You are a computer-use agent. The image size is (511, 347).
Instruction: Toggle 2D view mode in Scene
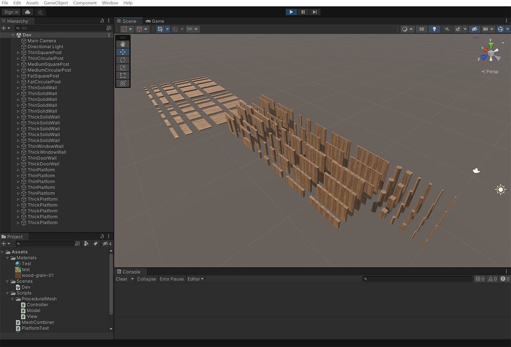[x=422, y=29]
